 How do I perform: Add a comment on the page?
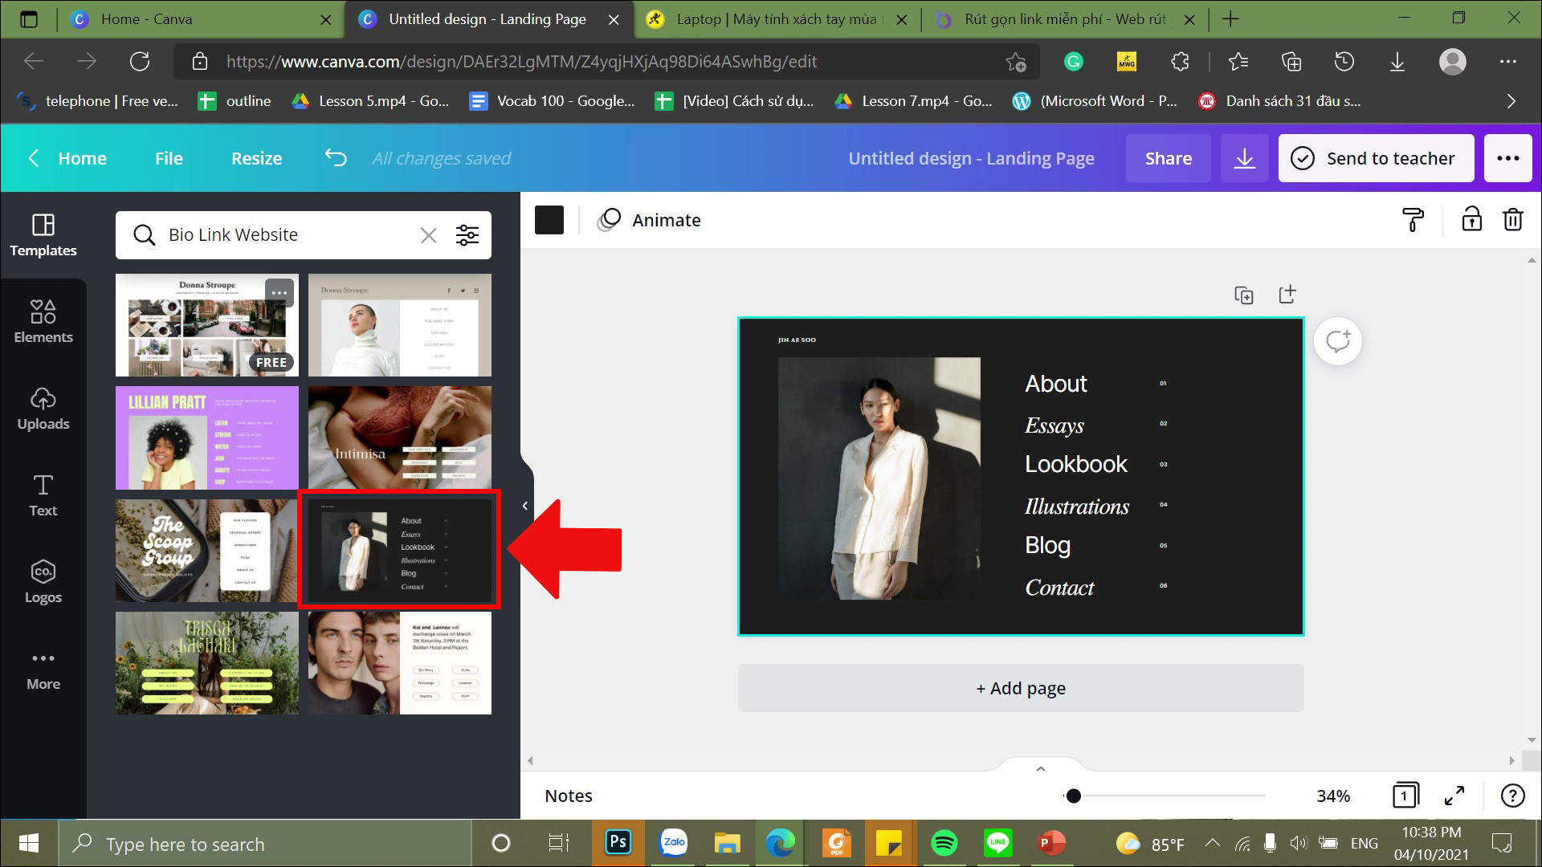1337,341
